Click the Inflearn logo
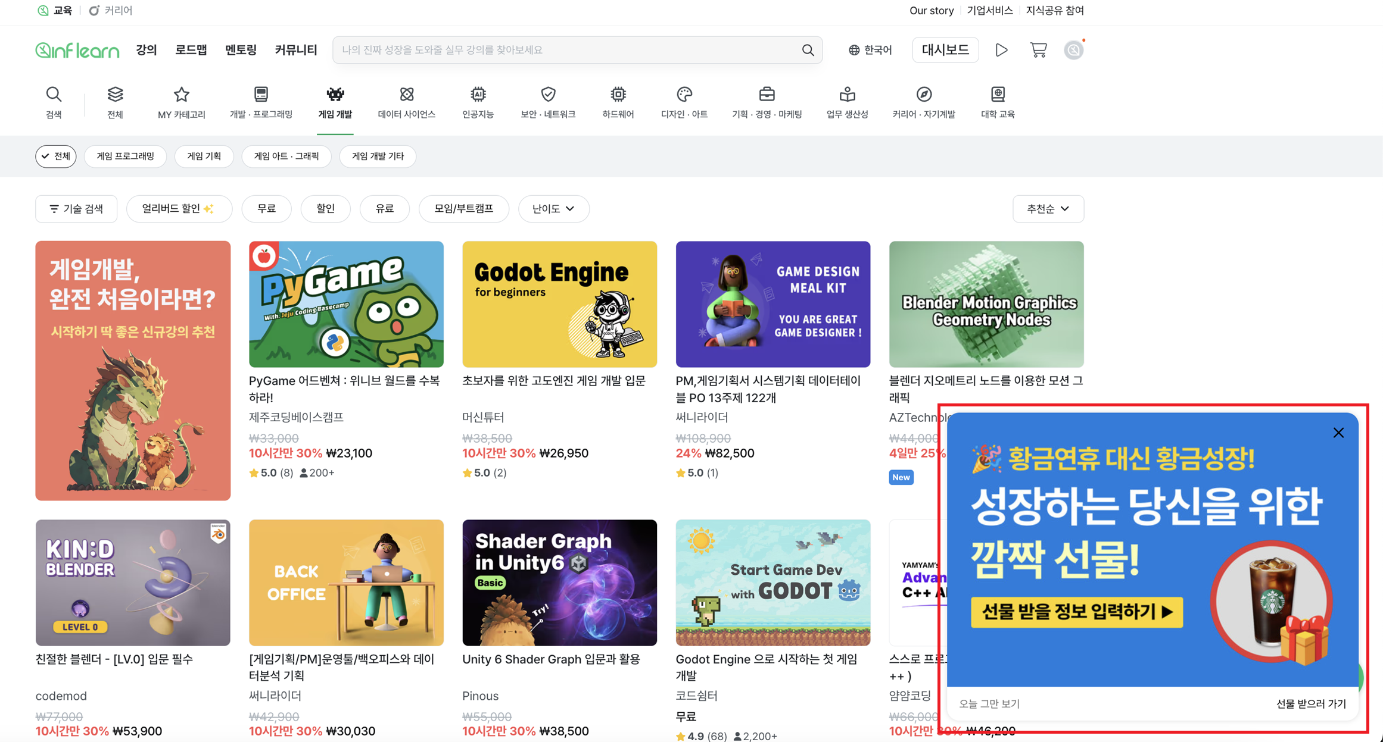Viewport: 1383px width, 742px height. (x=77, y=50)
